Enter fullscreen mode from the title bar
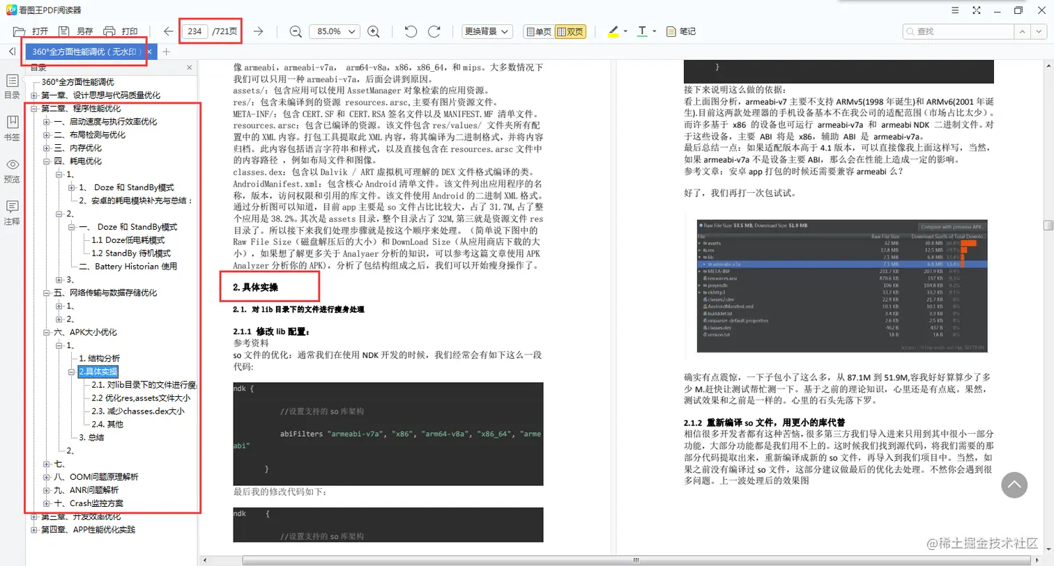The image size is (1054, 566). click(977, 10)
